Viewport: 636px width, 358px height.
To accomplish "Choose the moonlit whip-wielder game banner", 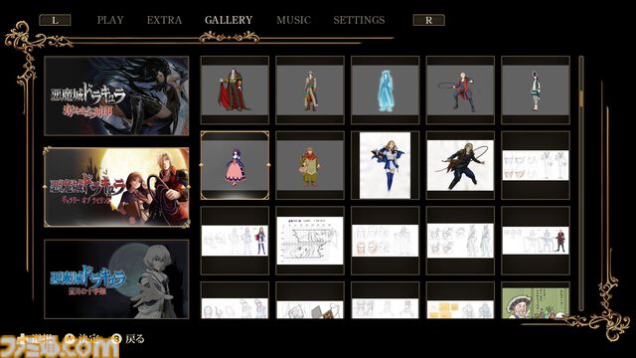I will 116,187.
